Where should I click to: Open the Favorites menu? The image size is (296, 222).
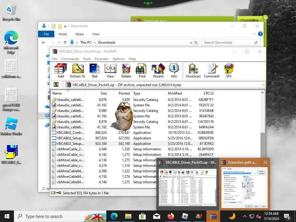point(101,59)
